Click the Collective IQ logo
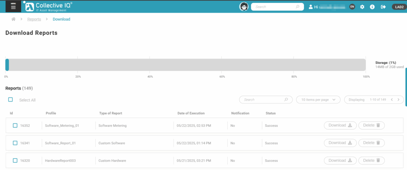Viewport: 407px width, 170px height. tap(48, 6)
